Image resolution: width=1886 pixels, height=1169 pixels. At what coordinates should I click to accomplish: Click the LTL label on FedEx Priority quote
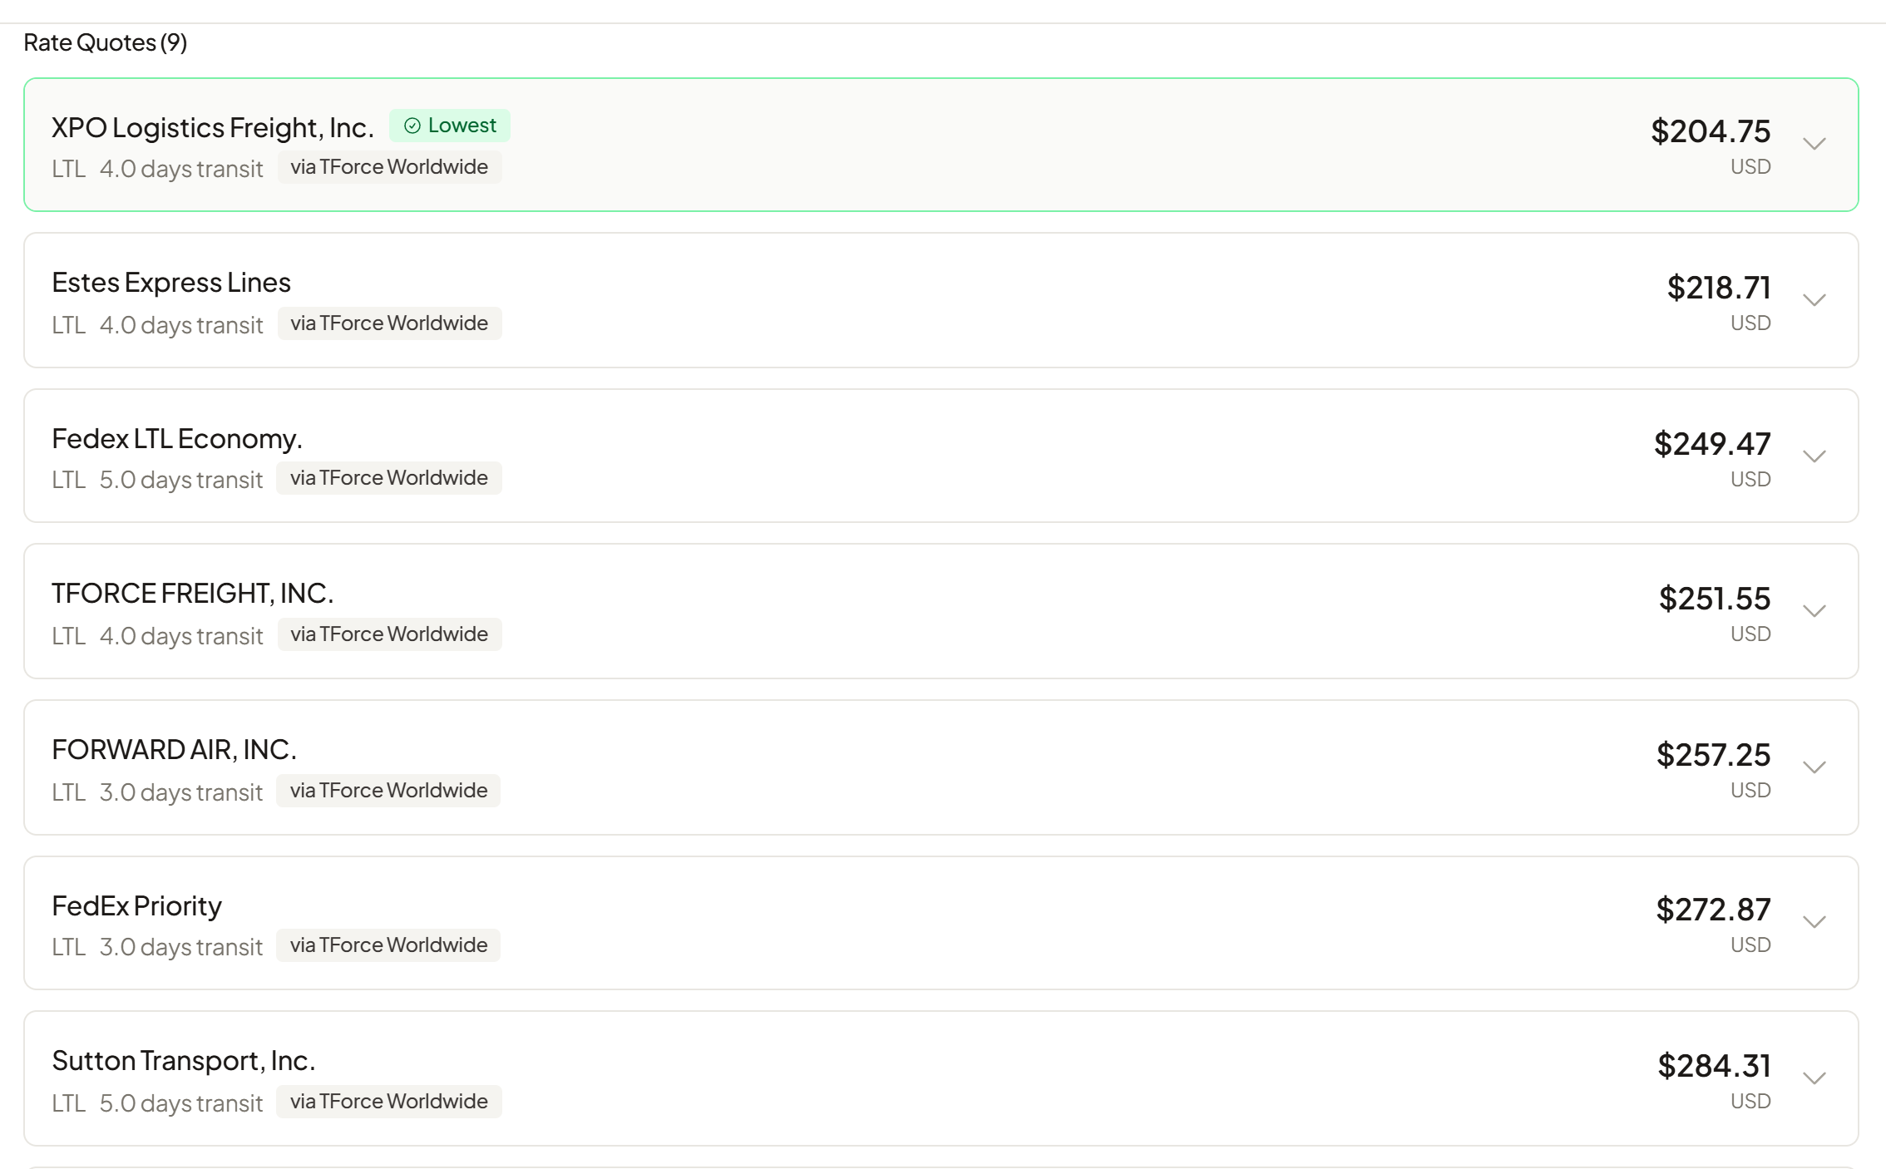click(69, 947)
